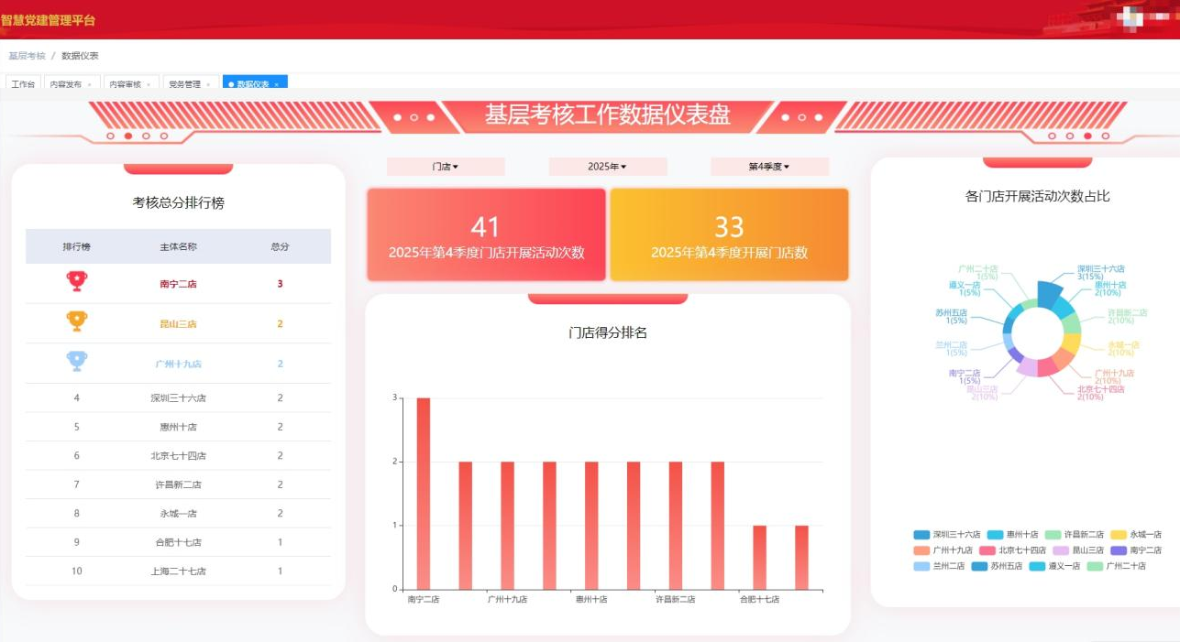Click the 永城一店 yellow legend swatch

click(x=1119, y=535)
